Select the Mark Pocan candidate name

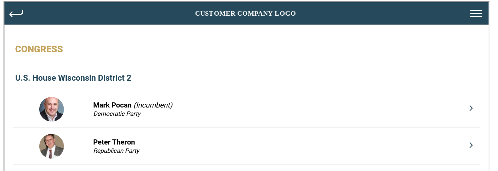[112, 105]
